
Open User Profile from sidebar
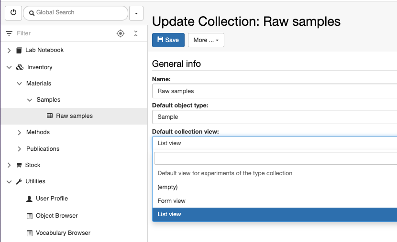[52, 199]
